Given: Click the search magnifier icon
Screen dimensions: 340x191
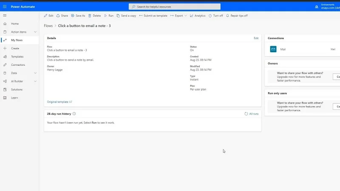Looking at the screenshot, I should tap(133, 7).
